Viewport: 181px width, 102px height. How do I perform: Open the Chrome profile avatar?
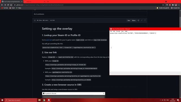click(x=176, y=5)
